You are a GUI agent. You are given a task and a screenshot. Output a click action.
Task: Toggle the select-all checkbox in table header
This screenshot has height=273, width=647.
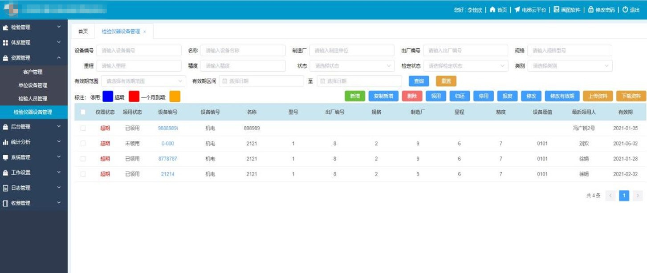(83, 112)
